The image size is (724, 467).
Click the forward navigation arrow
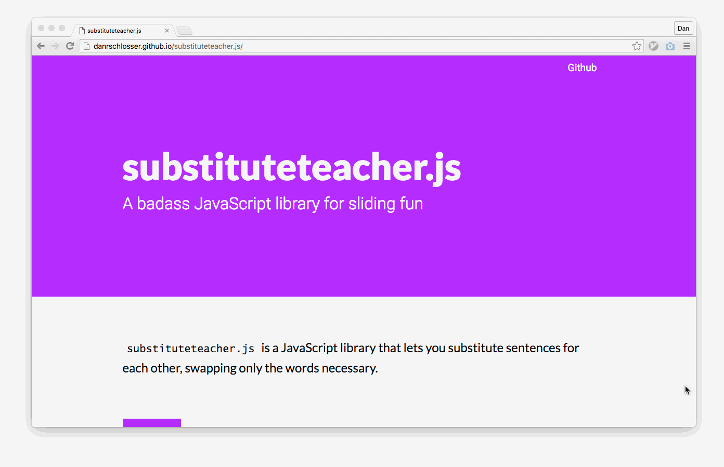point(55,46)
